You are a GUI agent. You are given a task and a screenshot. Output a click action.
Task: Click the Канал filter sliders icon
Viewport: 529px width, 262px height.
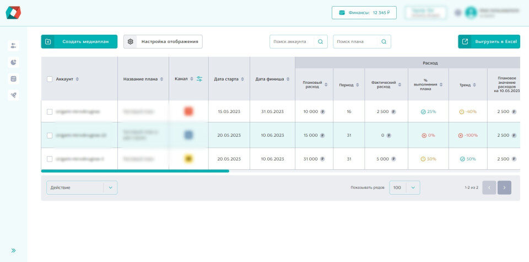click(x=199, y=79)
